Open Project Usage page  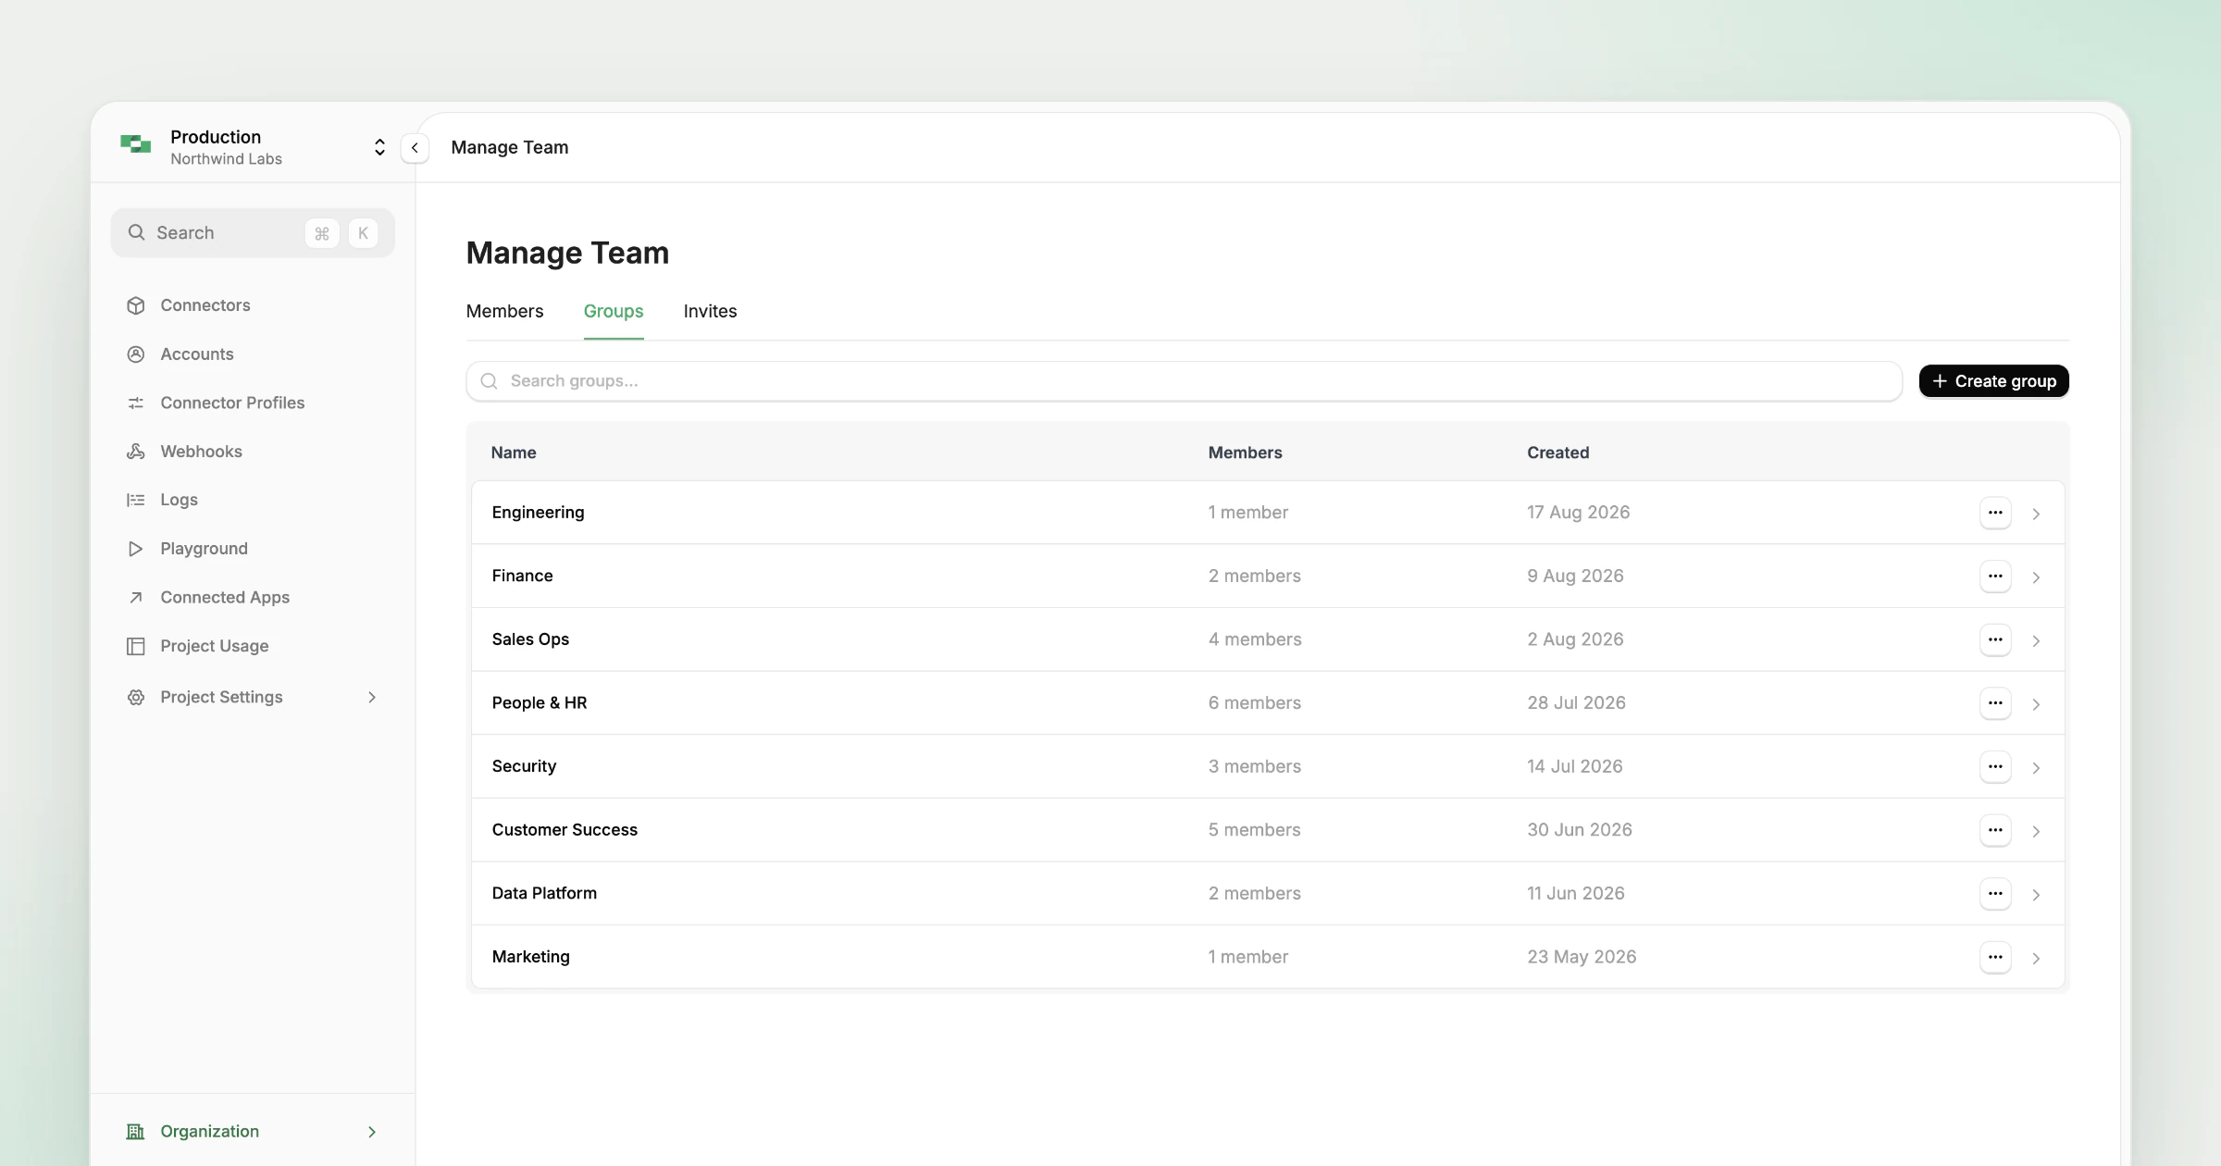pyautogui.click(x=215, y=646)
